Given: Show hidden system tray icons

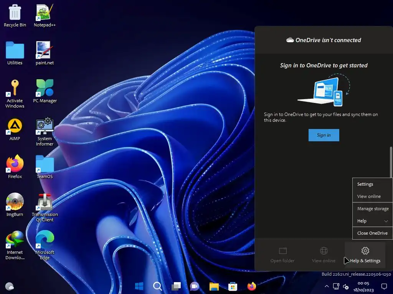Looking at the screenshot, I should pyautogui.click(x=327, y=286).
